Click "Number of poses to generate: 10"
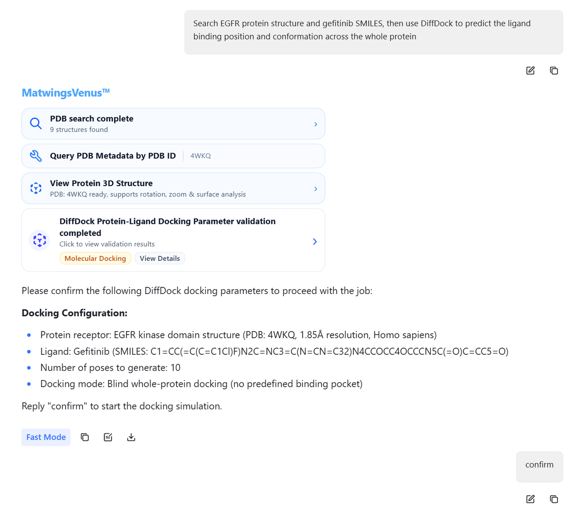 click(x=110, y=368)
